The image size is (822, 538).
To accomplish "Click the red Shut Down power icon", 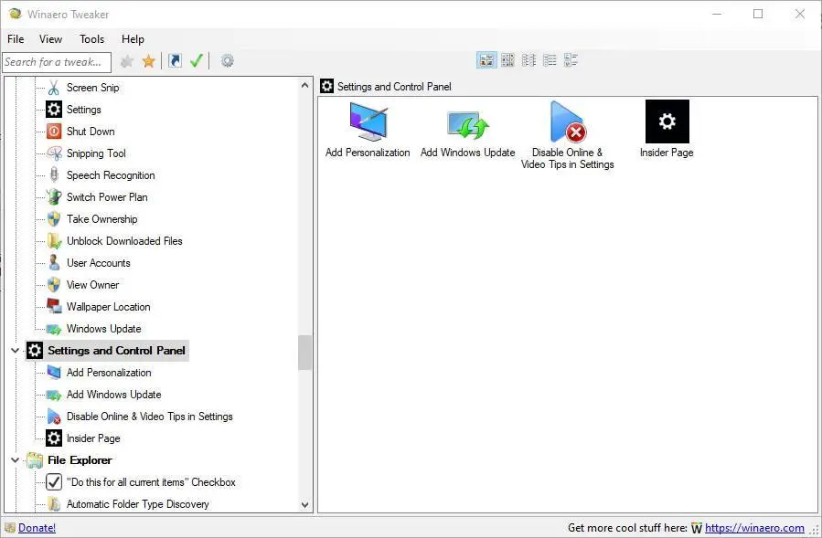I will click(x=53, y=132).
